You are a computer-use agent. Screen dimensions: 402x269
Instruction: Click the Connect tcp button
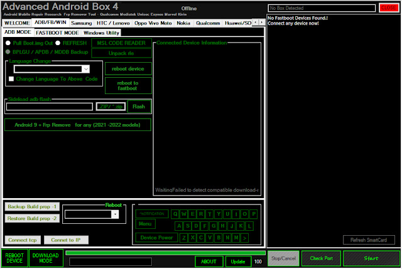23,240
